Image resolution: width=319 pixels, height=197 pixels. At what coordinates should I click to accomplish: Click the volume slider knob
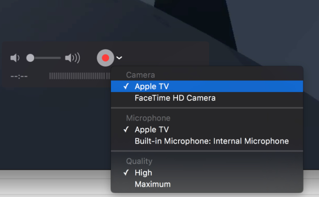pyautogui.click(x=30, y=58)
